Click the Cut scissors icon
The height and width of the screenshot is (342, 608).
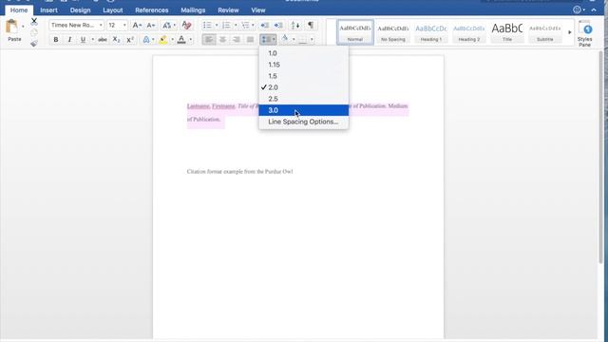coord(34,21)
